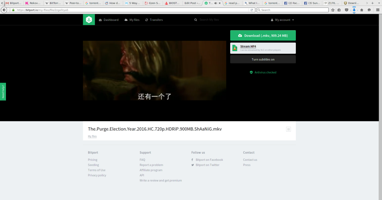Screen dimensions: 382x200
Task: Open the Pricing footer link
Action: click(93, 160)
